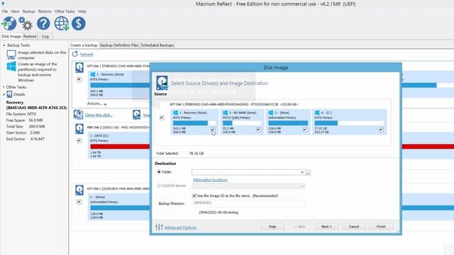Click the Alternative locations link
This screenshot has width=454, height=255.
(210, 180)
